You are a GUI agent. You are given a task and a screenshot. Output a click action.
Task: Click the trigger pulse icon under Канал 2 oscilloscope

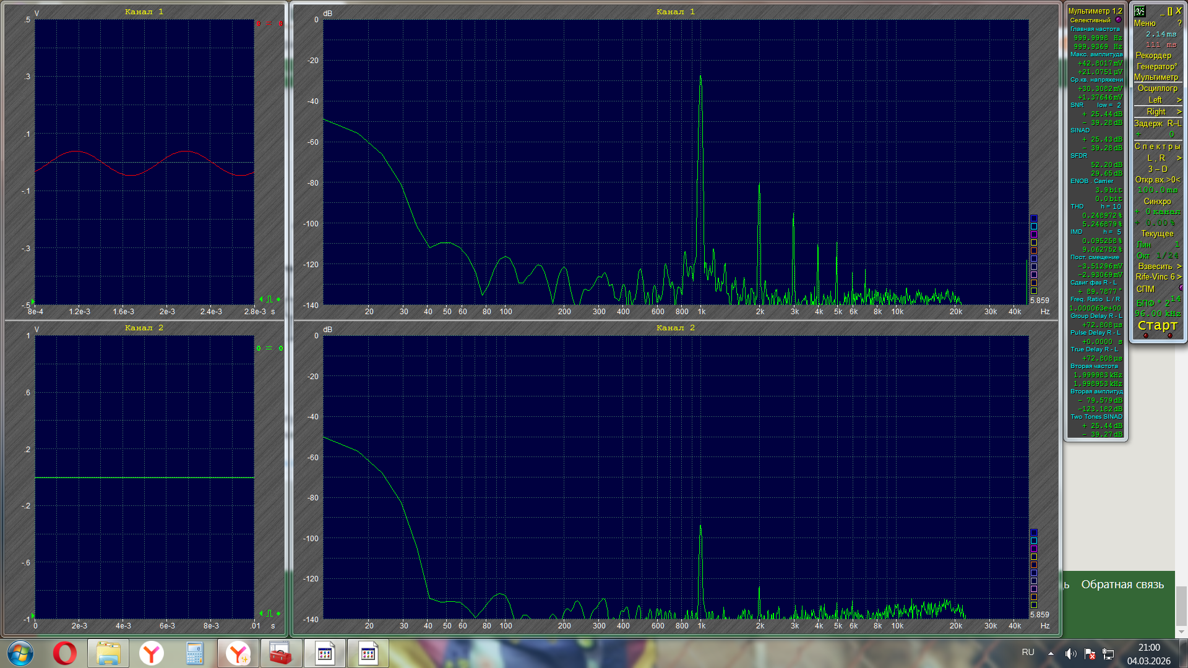[x=269, y=614]
